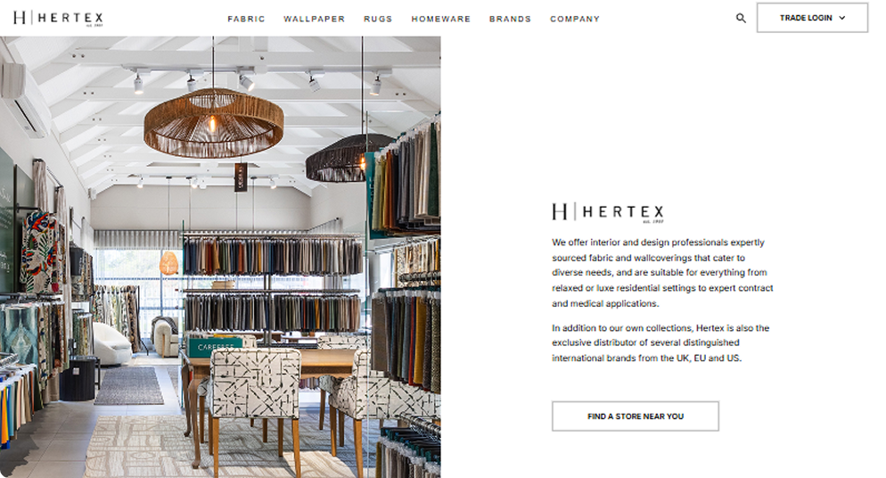Click the Hertex logo above the description
This screenshot has width=886, height=478.
pyautogui.click(x=608, y=212)
